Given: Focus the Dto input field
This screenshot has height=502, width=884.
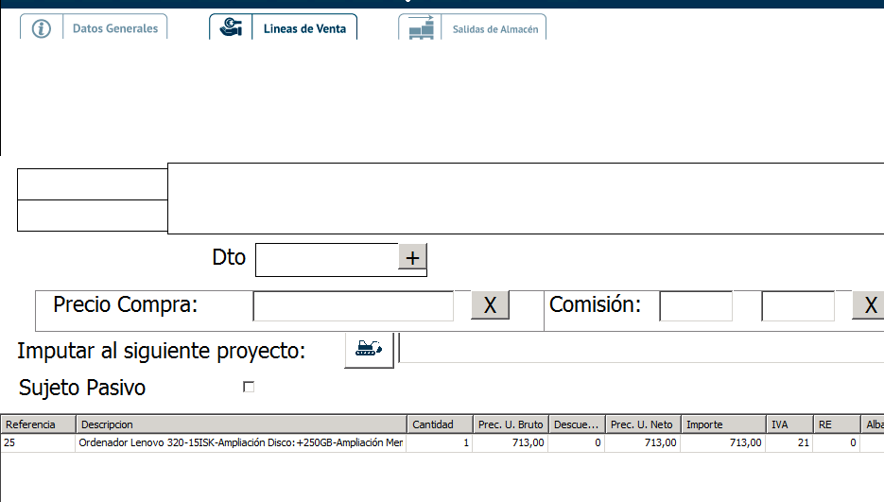Looking at the screenshot, I should 327,258.
